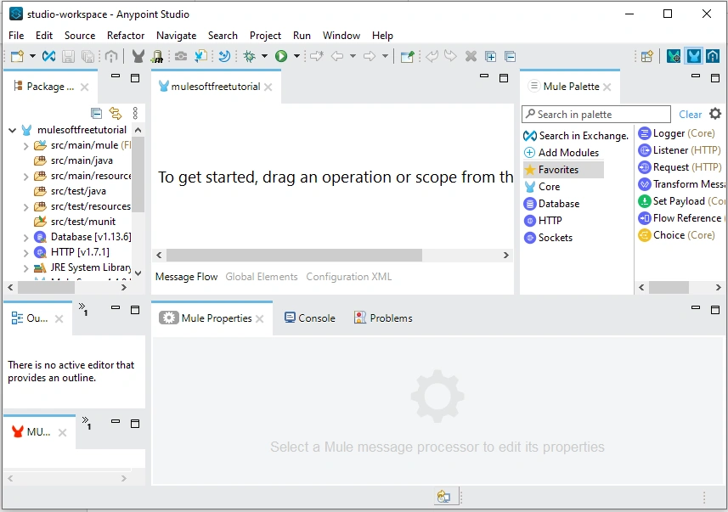
Task: Open the back history dropdown arrow
Action: [353, 56]
